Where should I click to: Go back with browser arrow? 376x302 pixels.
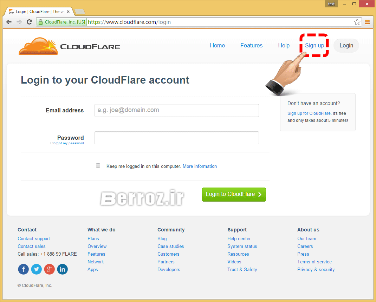[9, 22]
